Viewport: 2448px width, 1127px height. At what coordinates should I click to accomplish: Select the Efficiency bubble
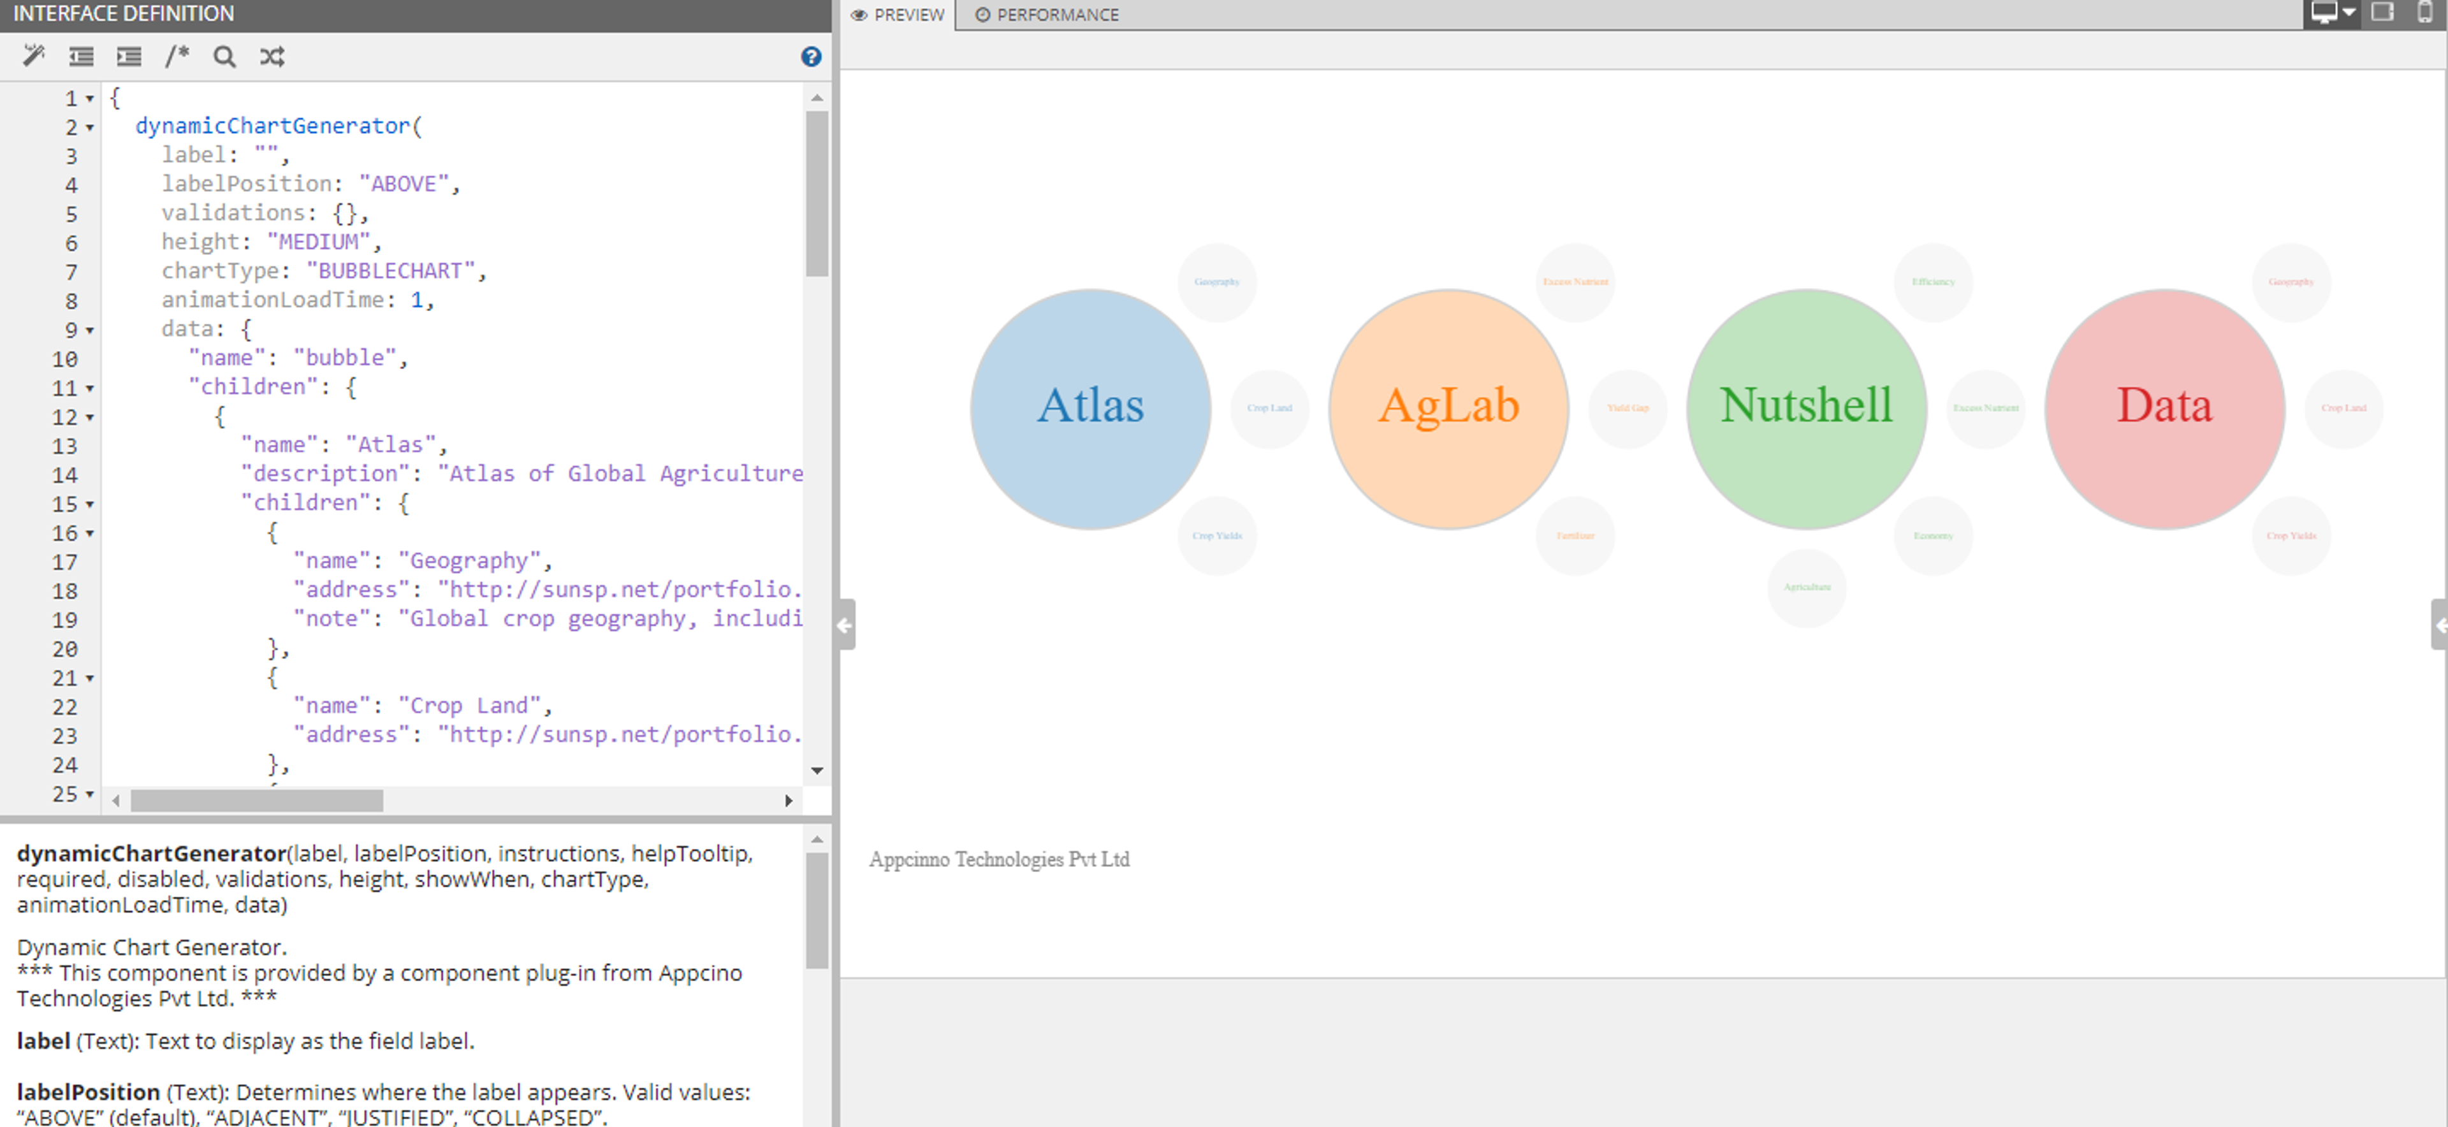click(1934, 282)
